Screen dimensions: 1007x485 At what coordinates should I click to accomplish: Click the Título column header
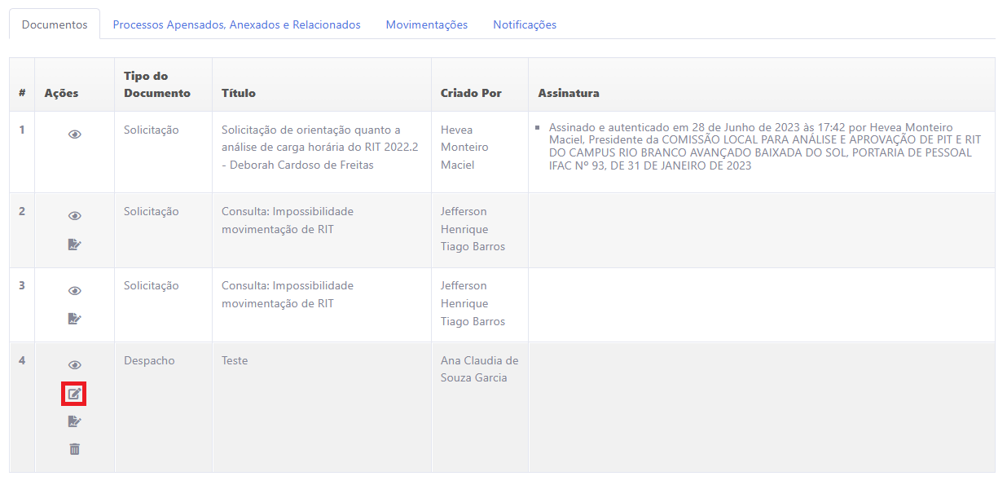239,93
